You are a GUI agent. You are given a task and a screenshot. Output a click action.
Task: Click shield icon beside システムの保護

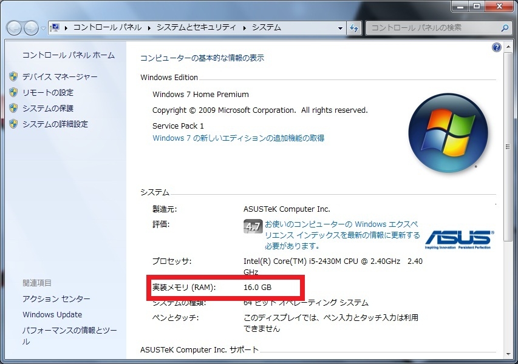(x=13, y=108)
